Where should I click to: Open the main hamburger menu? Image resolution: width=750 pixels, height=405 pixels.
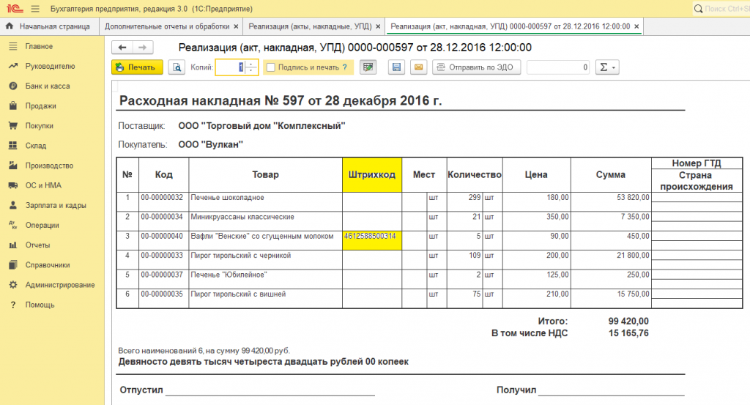tap(35, 9)
